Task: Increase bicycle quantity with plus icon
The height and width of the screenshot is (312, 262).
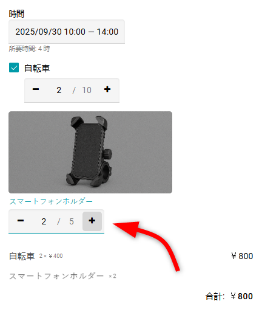Action: coord(107,89)
